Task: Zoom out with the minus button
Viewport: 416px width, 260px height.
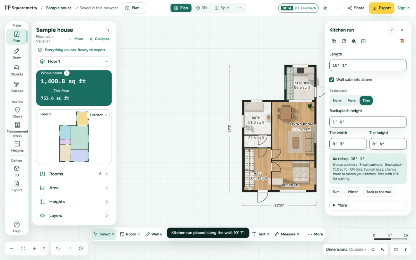Action: tap(11, 249)
